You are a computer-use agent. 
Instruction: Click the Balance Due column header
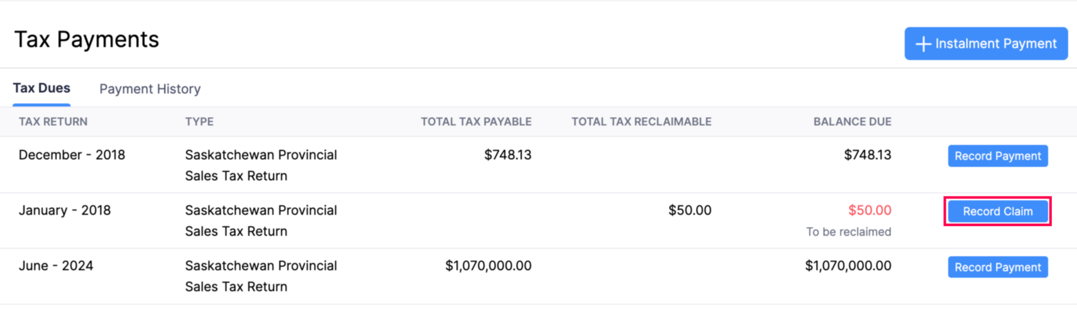click(852, 122)
